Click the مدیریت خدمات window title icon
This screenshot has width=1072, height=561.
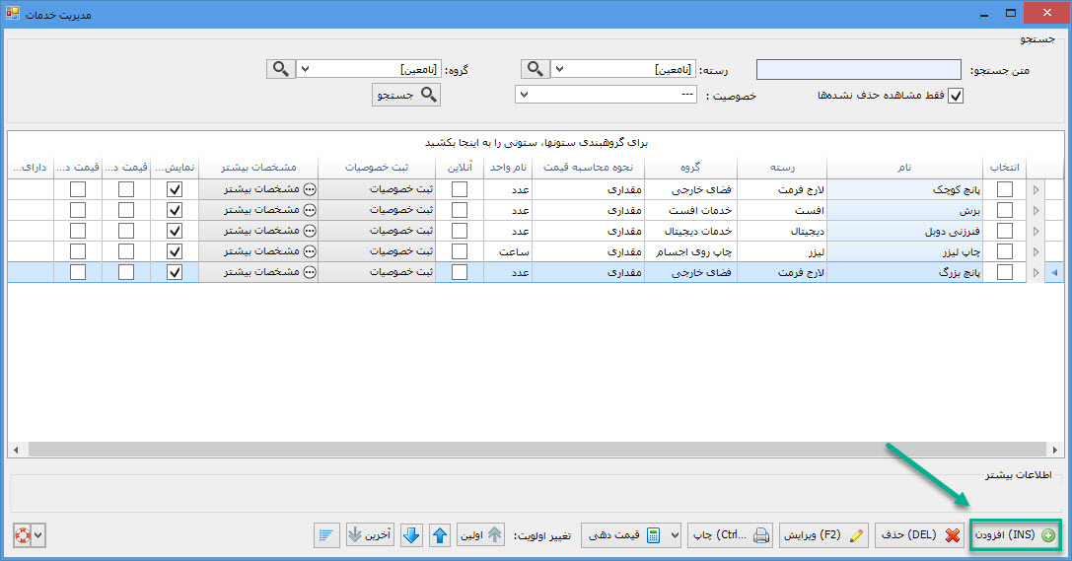click(12, 12)
